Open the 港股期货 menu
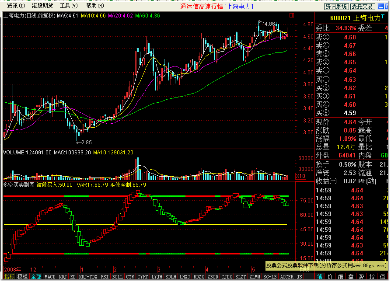Viewport: 391px width, 282px height. click(42, 6)
